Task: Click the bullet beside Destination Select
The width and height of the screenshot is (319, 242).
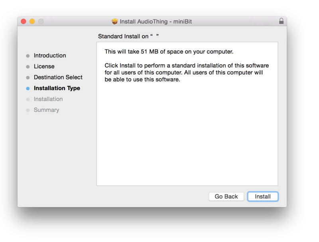Action: click(28, 77)
